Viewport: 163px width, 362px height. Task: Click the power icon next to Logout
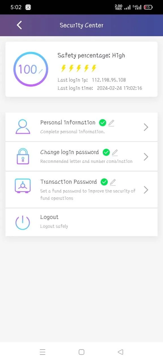[23, 222]
